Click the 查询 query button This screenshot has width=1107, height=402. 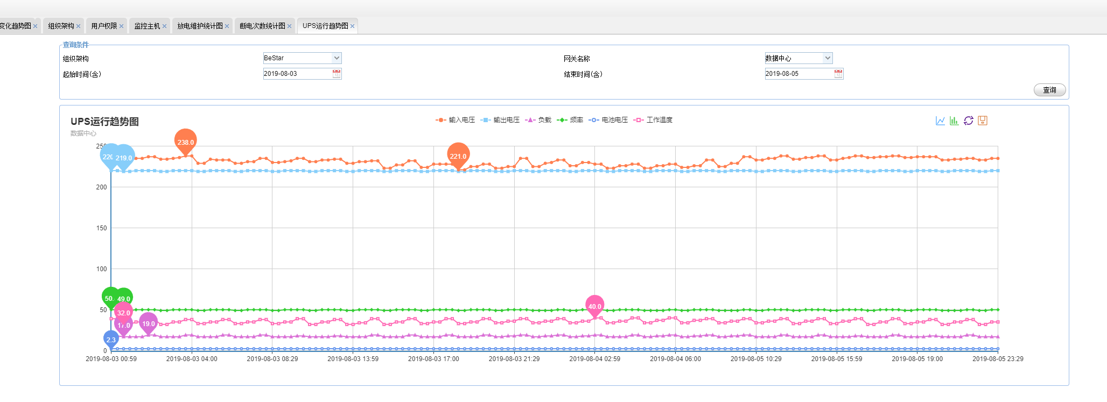(x=1049, y=90)
